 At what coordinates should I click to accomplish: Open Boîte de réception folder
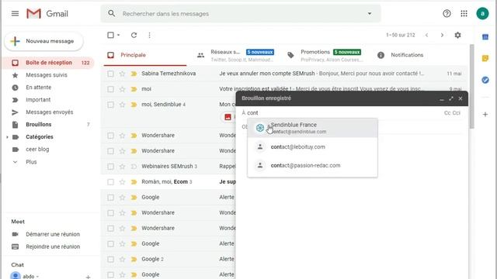(x=49, y=63)
